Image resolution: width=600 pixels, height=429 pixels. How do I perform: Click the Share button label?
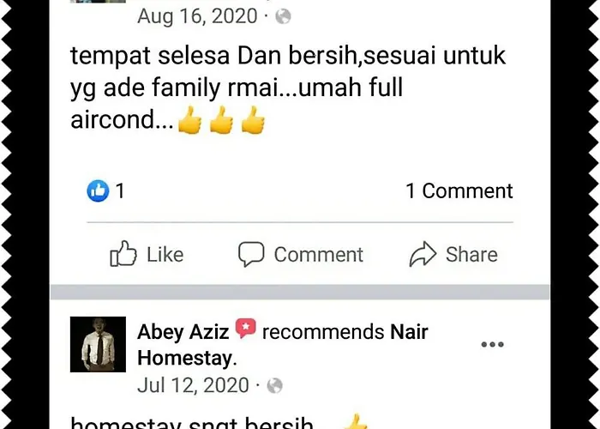[471, 254]
